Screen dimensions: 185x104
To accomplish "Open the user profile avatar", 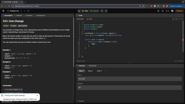I will [x=172, y=11].
